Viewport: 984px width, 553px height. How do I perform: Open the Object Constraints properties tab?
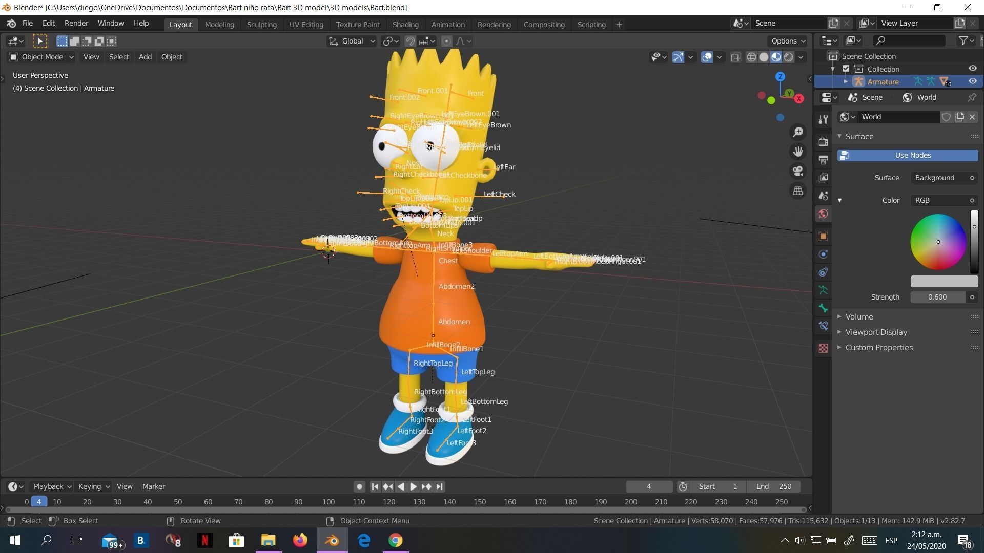tap(823, 272)
